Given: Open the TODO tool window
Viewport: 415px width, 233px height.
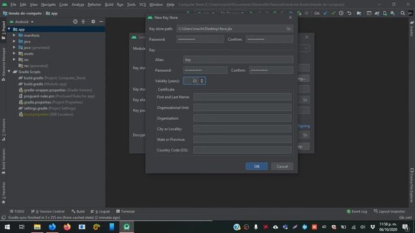Looking at the screenshot, I should tap(18, 212).
